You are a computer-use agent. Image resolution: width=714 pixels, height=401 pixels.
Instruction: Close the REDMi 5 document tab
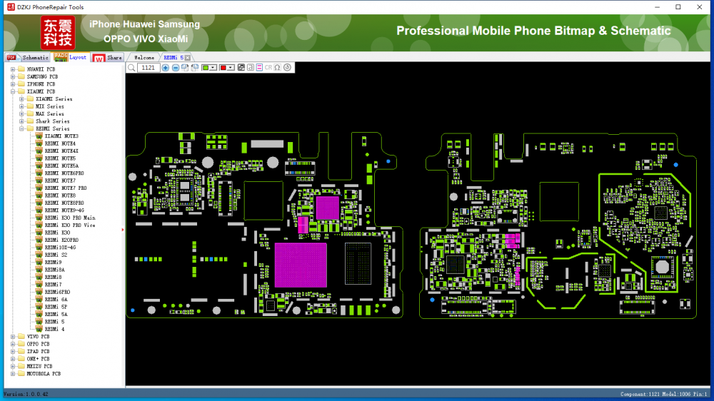click(x=188, y=58)
